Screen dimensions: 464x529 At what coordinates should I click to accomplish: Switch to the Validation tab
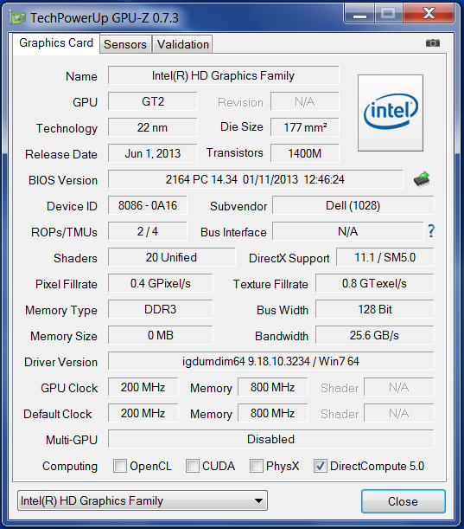coord(183,44)
